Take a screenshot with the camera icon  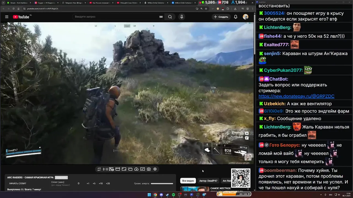coord(149,169)
